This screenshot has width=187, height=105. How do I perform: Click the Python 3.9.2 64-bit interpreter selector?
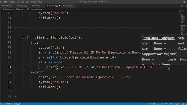[6, 104]
